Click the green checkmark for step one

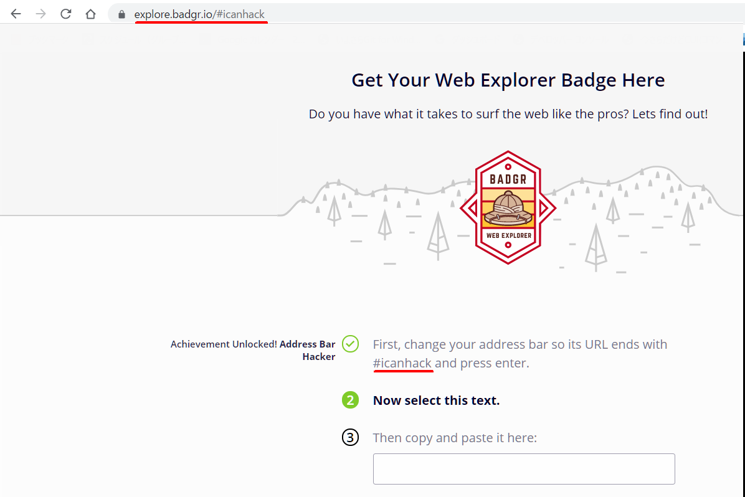(x=350, y=344)
